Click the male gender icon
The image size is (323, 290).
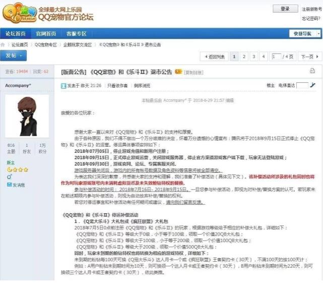pyautogui.click(x=9, y=177)
